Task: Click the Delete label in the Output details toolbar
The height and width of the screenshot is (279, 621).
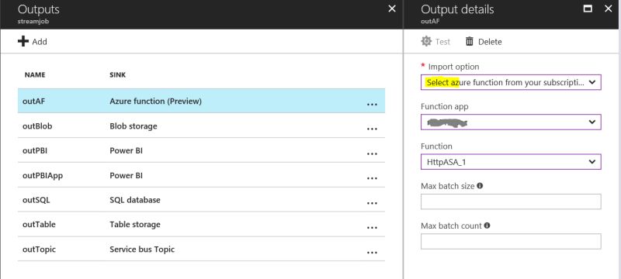Action: [x=490, y=42]
